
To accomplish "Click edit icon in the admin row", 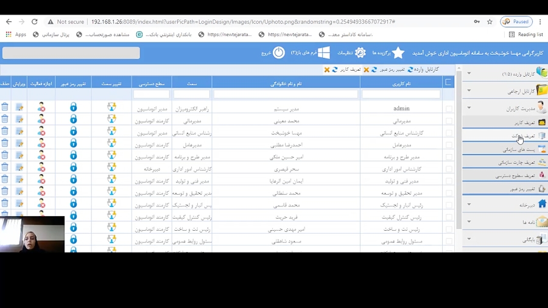I will 19,108.
